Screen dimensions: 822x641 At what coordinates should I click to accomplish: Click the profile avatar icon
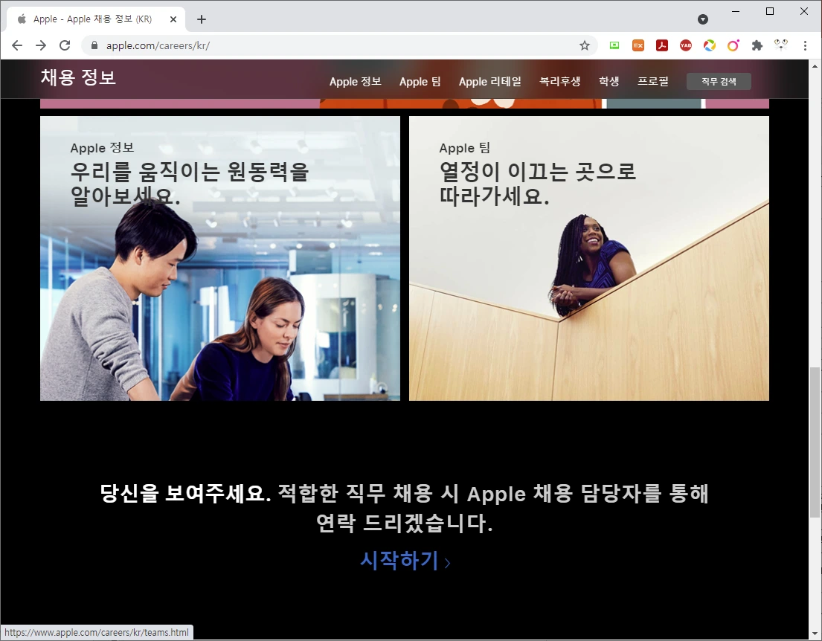point(781,45)
